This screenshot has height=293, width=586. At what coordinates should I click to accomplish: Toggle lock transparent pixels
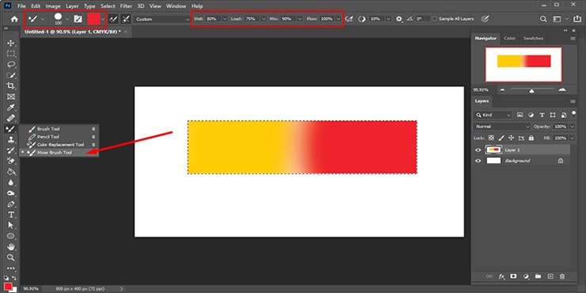(x=492, y=138)
